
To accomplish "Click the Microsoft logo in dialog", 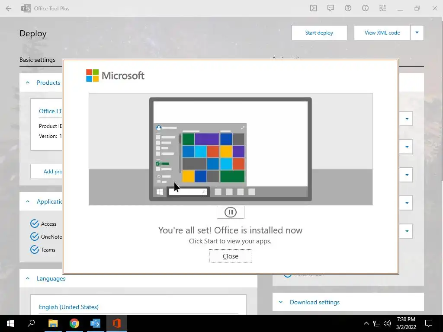I will (115, 75).
